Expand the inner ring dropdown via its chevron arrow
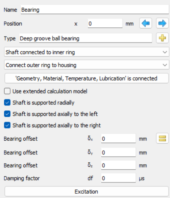Screen dimensions: 170x198 coord(165,52)
